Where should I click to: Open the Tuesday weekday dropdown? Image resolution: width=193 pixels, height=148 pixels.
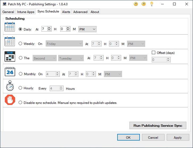point(71,58)
